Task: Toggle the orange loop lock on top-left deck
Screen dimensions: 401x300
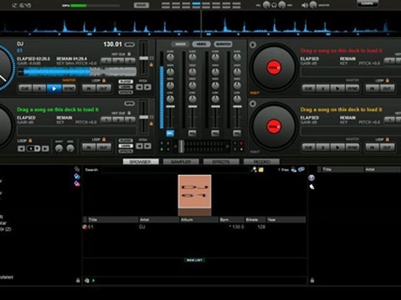Action: (x=104, y=80)
